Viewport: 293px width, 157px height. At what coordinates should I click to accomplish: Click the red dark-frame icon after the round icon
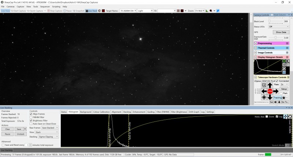click(x=103, y=11)
